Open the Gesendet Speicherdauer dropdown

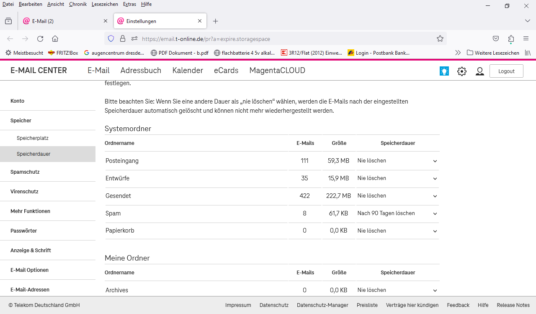click(x=397, y=196)
